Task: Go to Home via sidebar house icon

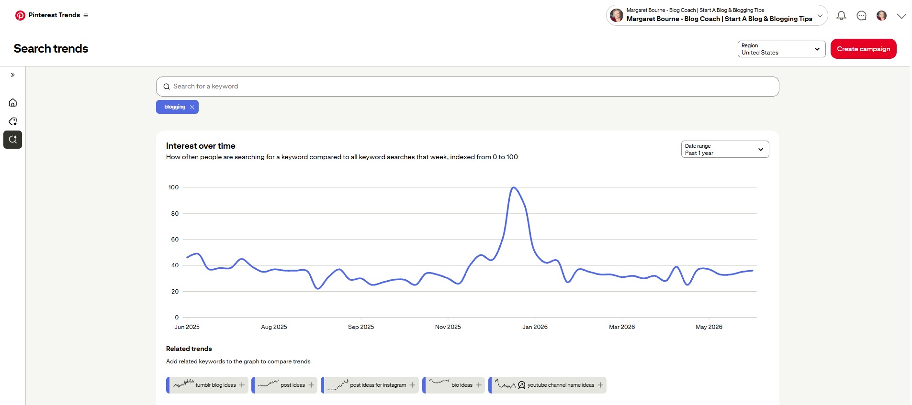Action: (13, 103)
